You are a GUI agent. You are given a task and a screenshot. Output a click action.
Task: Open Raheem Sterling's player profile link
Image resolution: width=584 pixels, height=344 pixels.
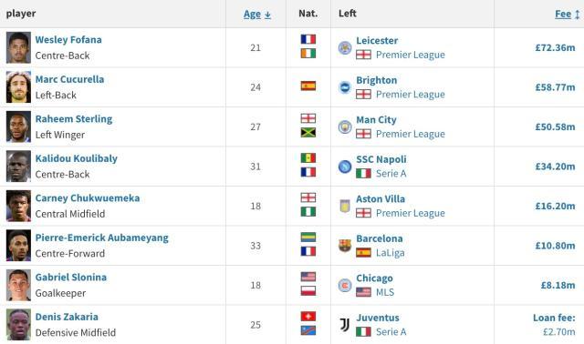coord(74,119)
